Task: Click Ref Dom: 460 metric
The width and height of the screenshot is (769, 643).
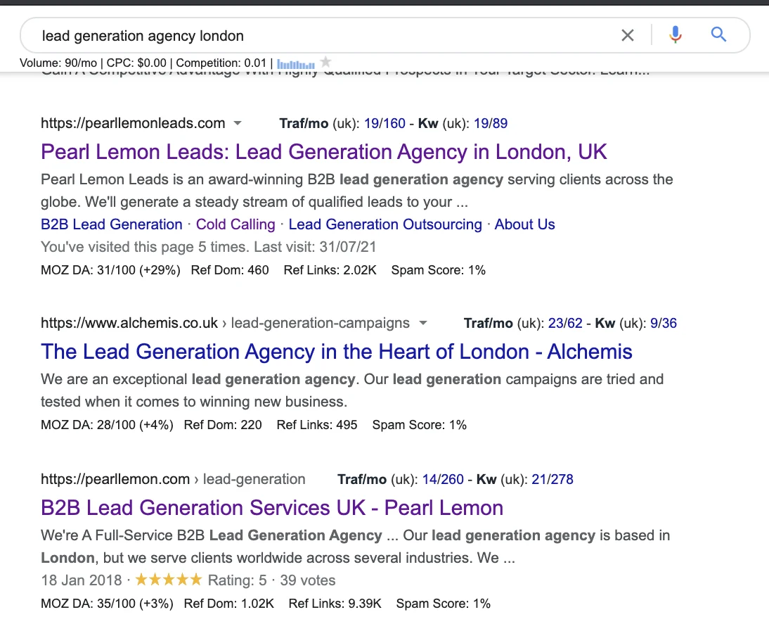Action: (x=230, y=270)
